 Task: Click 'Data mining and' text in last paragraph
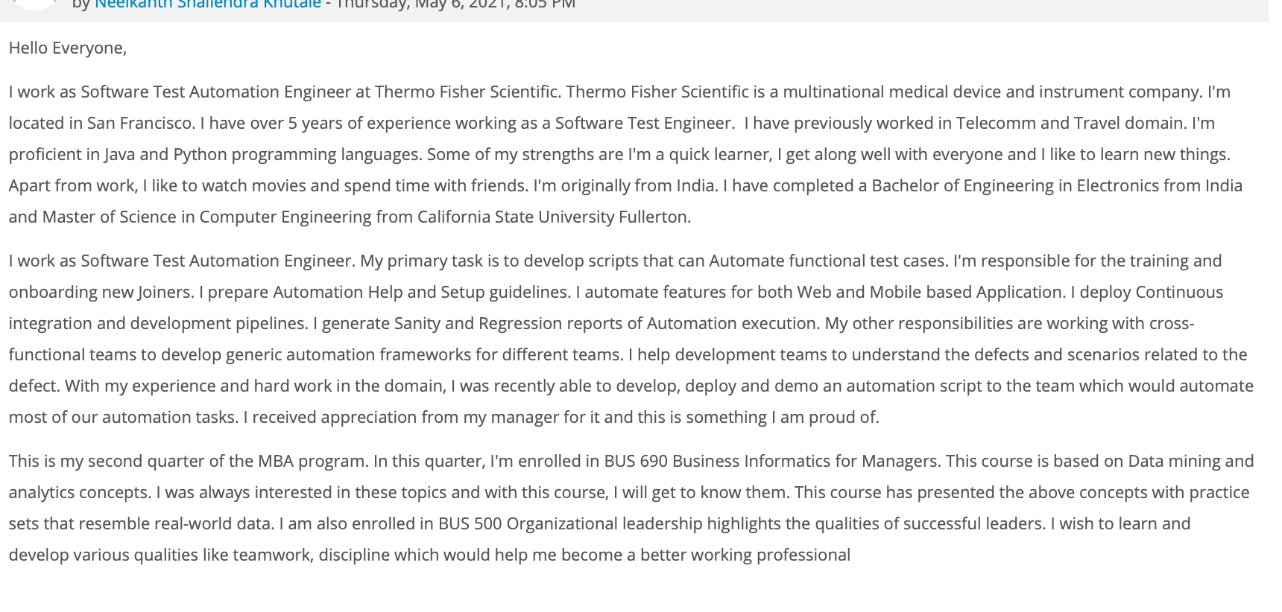1191,462
